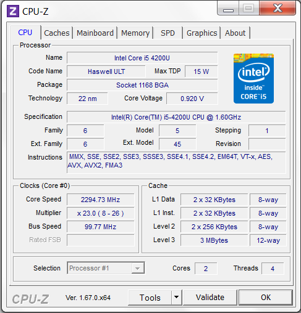The width and height of the screenshot is (301, 313).
Task: Click the L1 Inst. associativity 8-way
Action: pos(268,213)
